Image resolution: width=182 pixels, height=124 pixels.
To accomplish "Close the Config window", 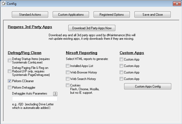I will tap(175, 4).
